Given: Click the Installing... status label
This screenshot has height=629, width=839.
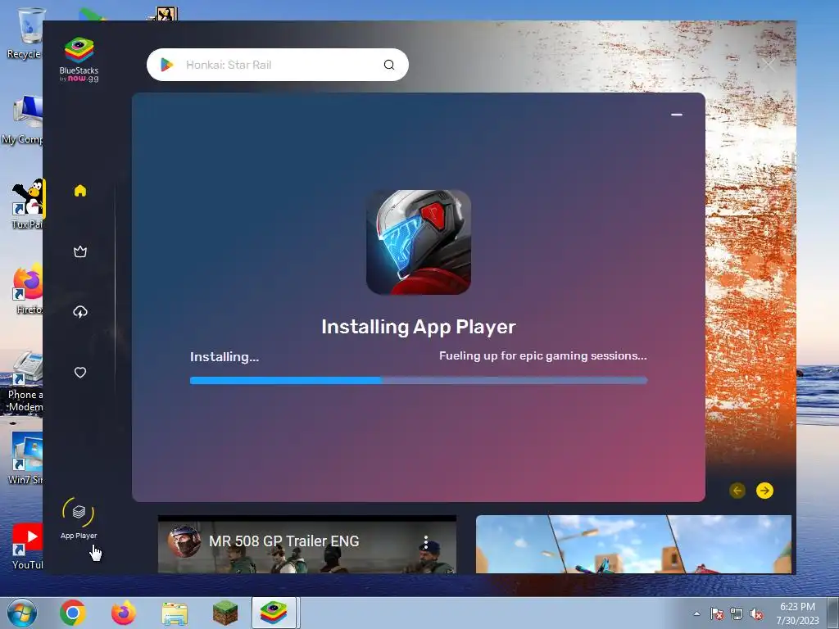Looking at the screenshot, I should [x=224, y=357].
